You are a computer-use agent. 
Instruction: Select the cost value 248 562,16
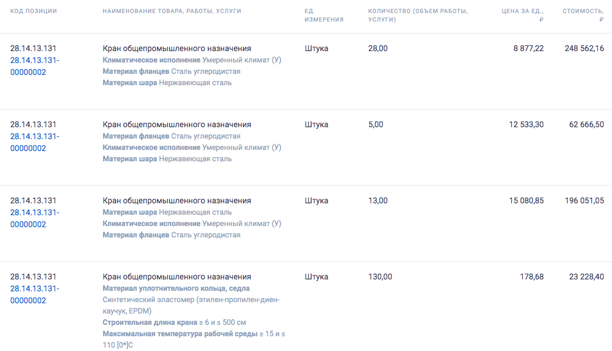click(584, 48)
